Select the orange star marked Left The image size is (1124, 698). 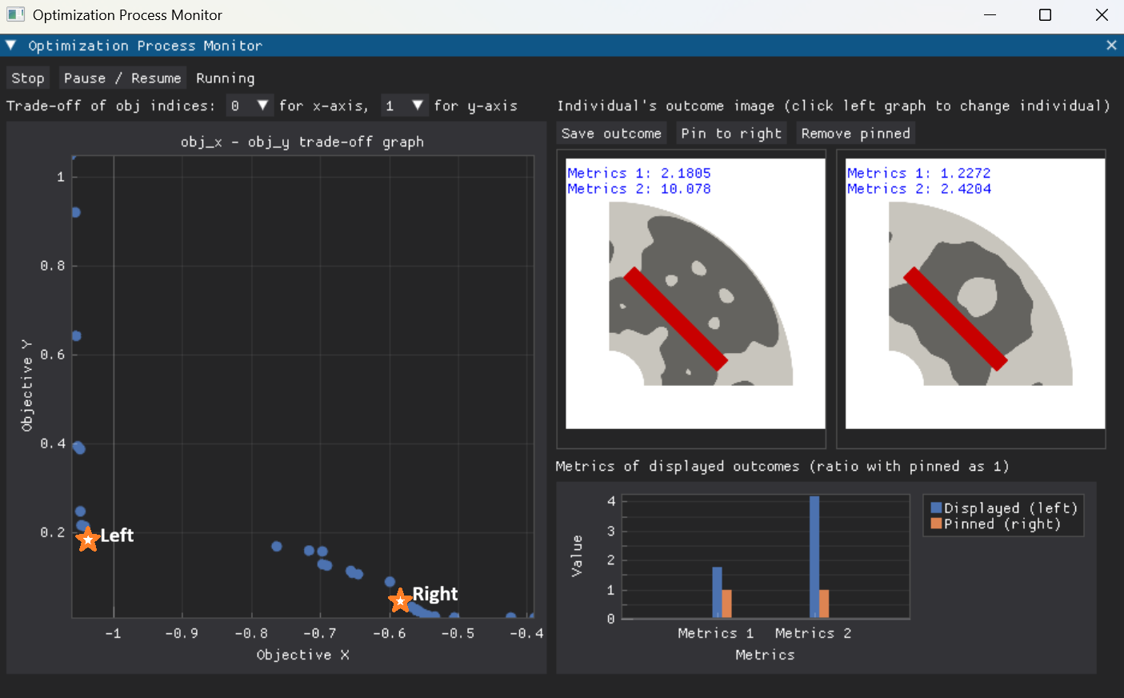87,539
